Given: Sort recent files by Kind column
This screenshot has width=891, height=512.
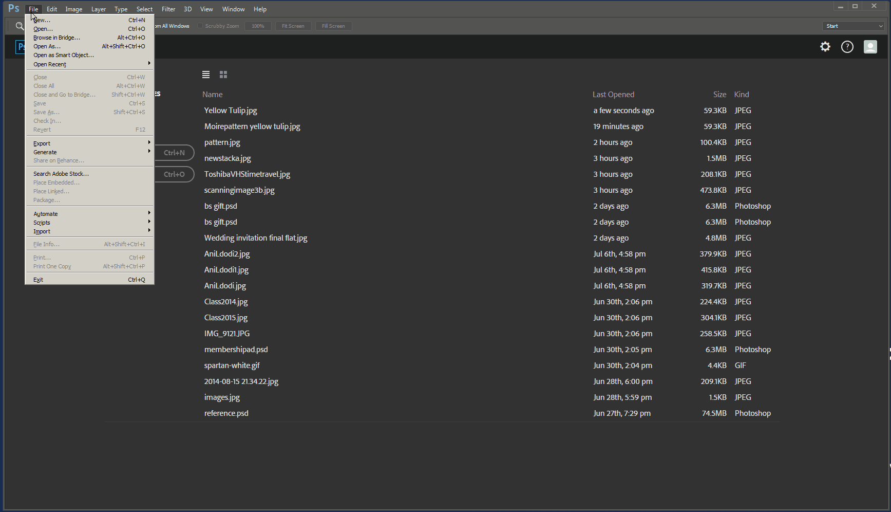Looking at the screenshot, I should tap(742, 95).
